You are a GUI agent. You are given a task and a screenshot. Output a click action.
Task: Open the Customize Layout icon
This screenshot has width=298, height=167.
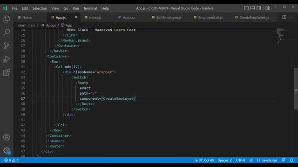268,8
